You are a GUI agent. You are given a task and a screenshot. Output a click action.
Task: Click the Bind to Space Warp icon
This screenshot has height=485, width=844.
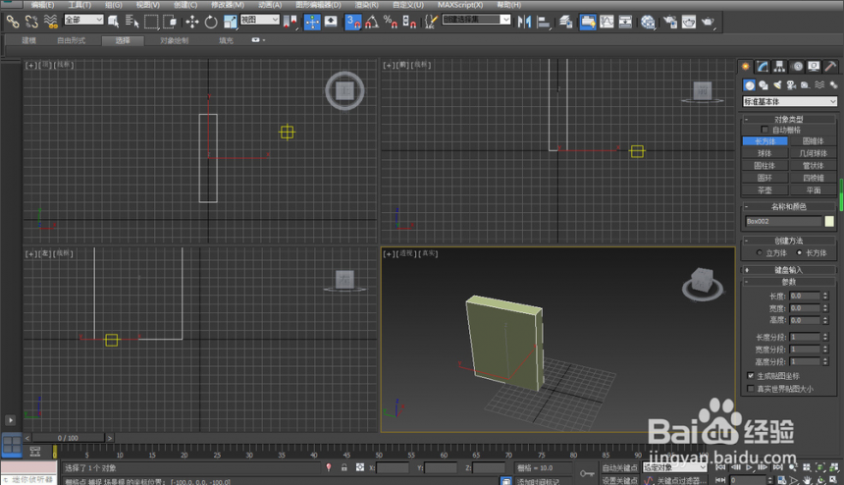51,22
